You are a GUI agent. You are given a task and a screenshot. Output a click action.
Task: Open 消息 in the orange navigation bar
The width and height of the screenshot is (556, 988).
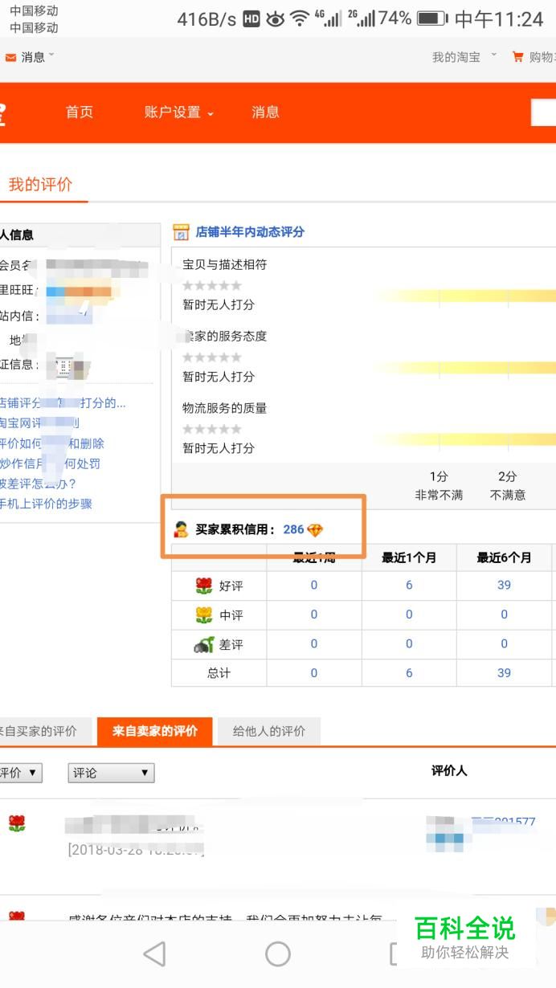[x=265, y=112]
